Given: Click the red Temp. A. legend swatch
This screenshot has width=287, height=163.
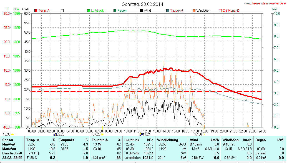Looking at the screenshot, I should (36, 11).
